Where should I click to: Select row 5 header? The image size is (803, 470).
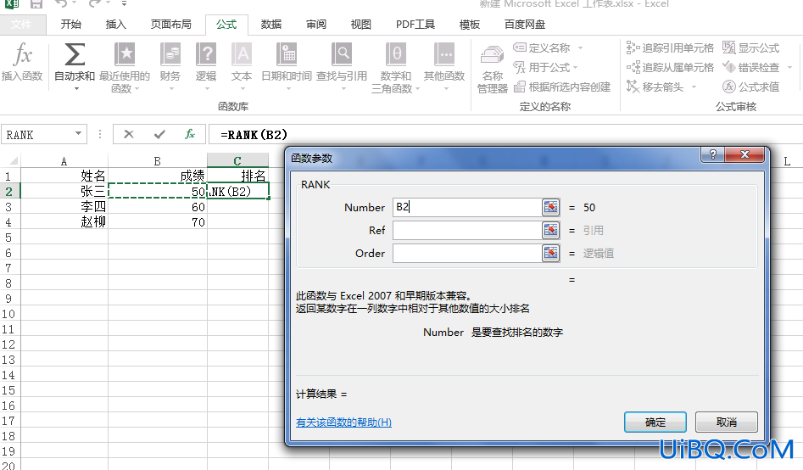pos(9,238)
